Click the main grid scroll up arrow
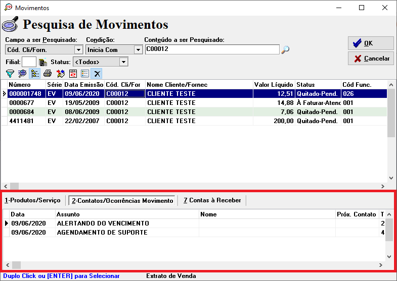The width and height of the screenshot is (397, 281). point(391,85)
